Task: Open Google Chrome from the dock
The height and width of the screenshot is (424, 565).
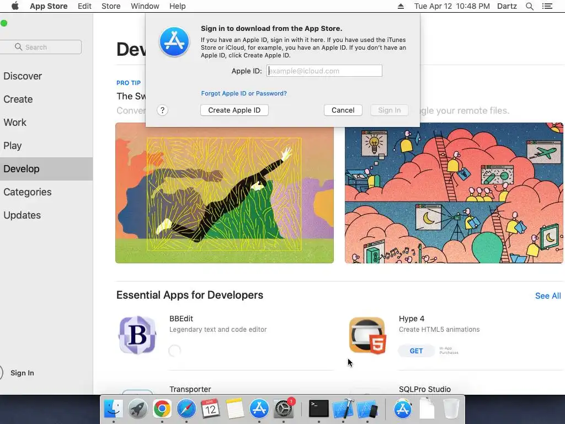Action: pyautogui.click(x=162, y=409)
